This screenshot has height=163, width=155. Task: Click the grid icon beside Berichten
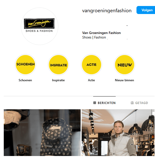tap(95, 103)
